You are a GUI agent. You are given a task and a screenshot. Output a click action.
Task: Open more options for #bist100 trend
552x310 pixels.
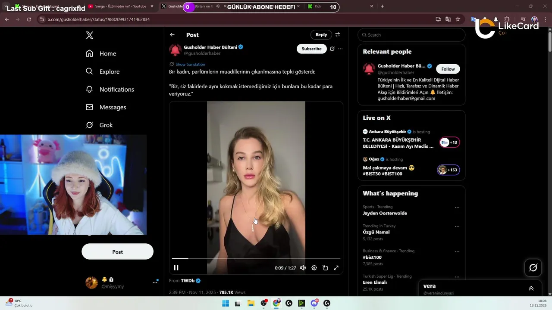pos(457,251)
